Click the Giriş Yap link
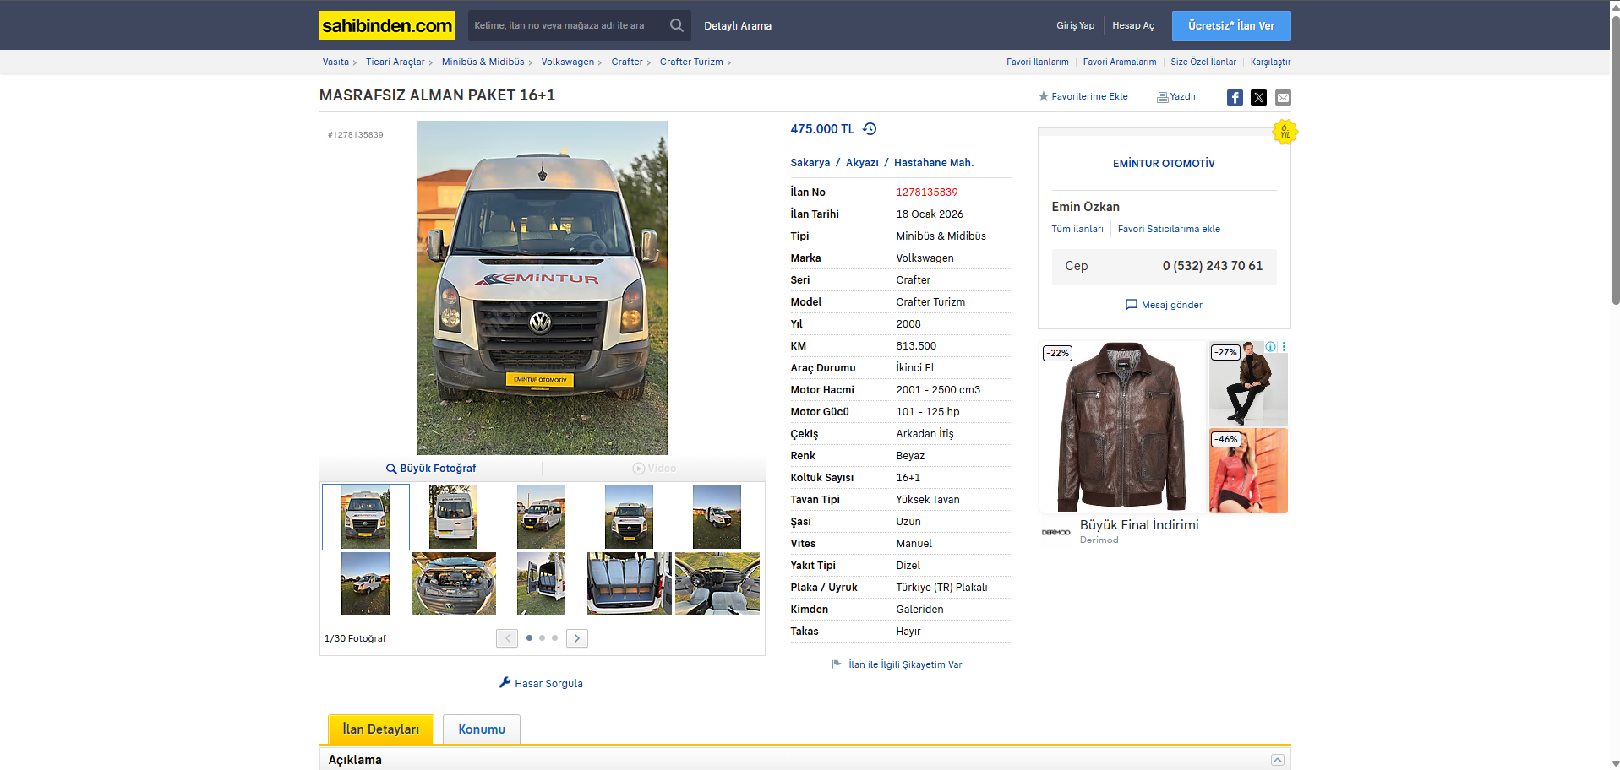Screen dimensions: 1620x770 (1075, 25)
